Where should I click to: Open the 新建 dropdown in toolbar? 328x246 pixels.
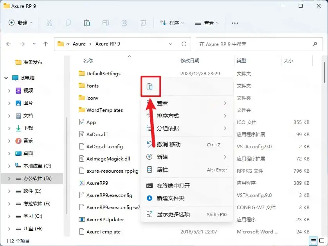pos(20,23)
